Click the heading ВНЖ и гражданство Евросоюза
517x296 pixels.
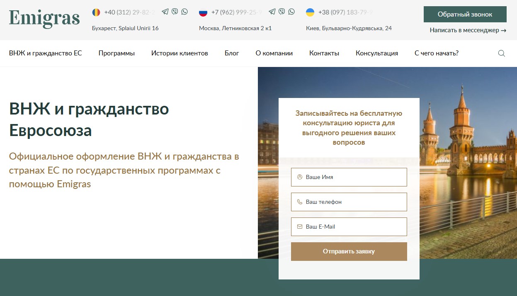coord(89,120)
